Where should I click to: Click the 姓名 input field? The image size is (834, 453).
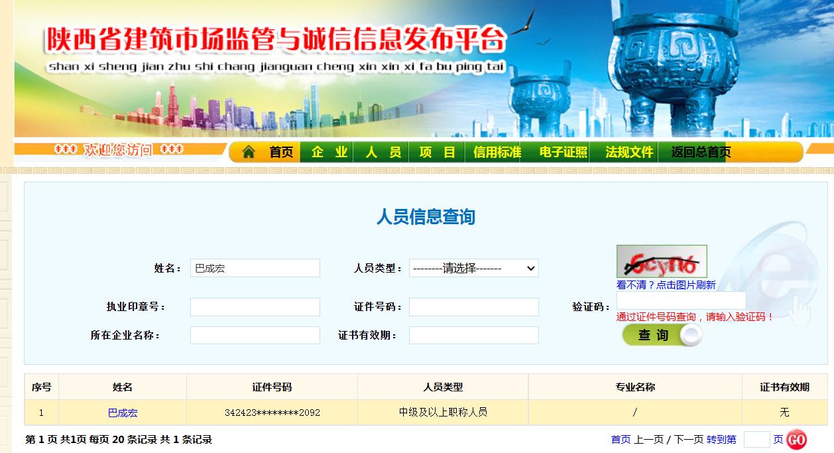(255, 268)
